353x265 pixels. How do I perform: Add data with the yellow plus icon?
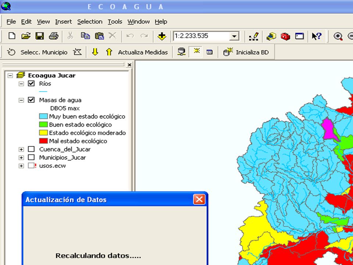pos(162,36)
